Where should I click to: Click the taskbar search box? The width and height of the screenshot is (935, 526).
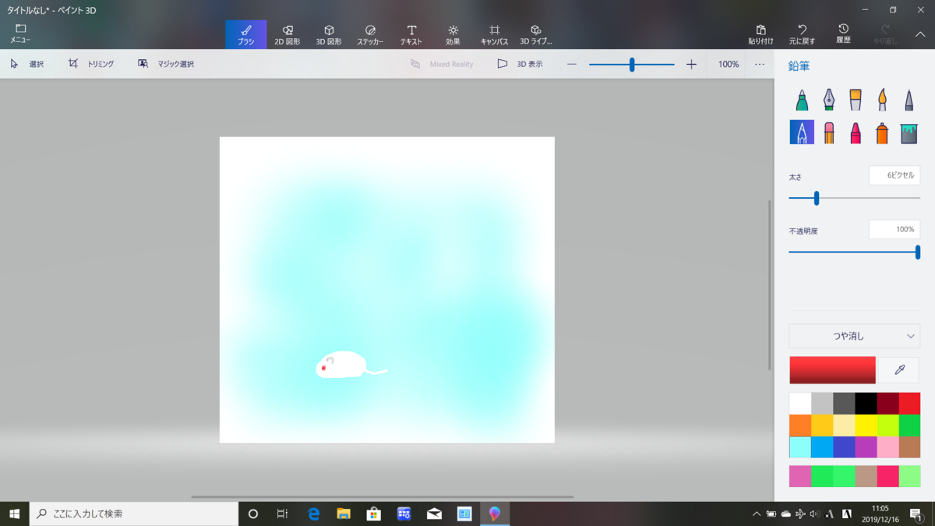pyautogui.click(x=134, y=514)
